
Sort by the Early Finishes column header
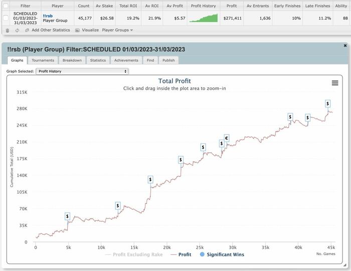pyautogui.click(x=287, y=6)
